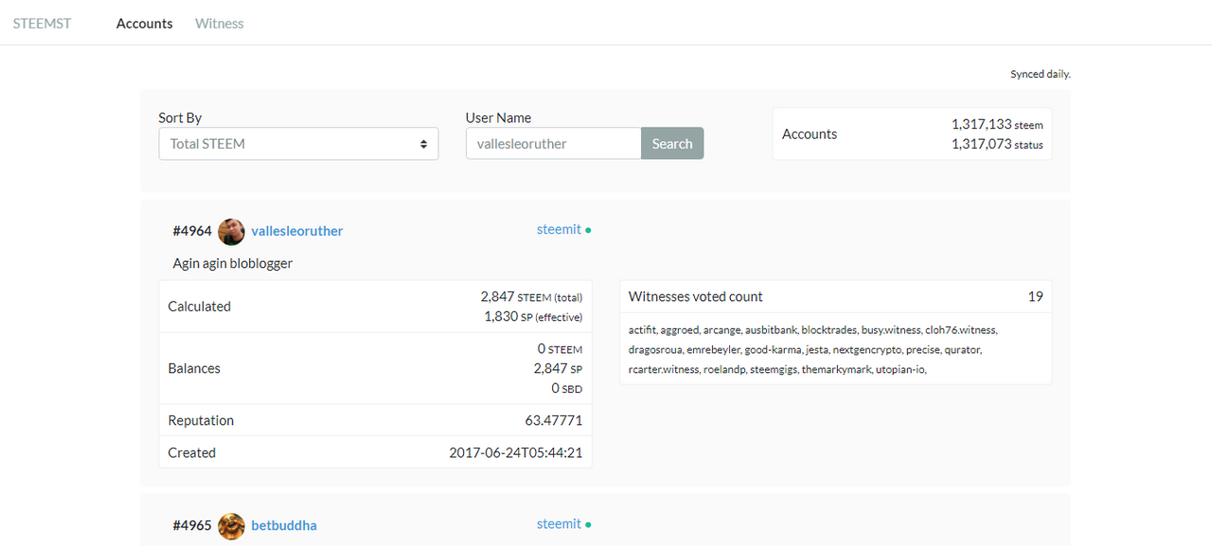Click green status dot beside betbuddha's steemit link
The width and height of the screenshot is (1212, 546).
pos(588,524)
